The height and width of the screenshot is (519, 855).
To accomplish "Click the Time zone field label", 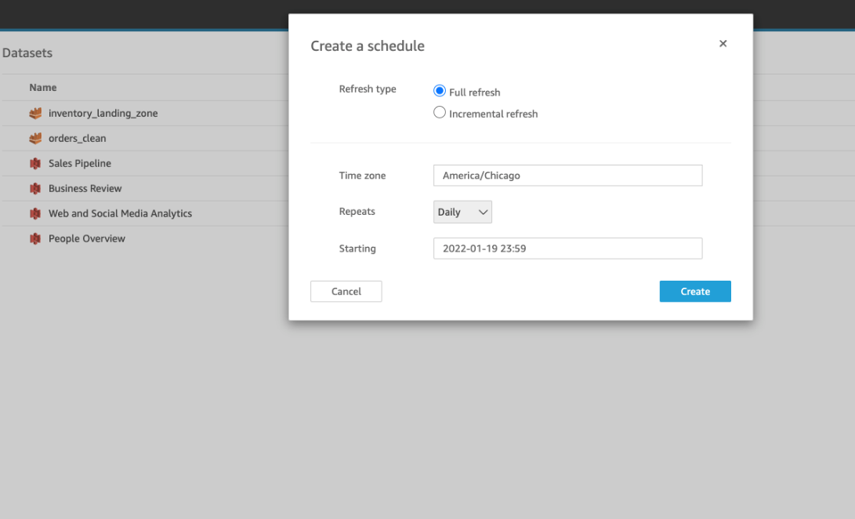I will click(x=362, y=175).
